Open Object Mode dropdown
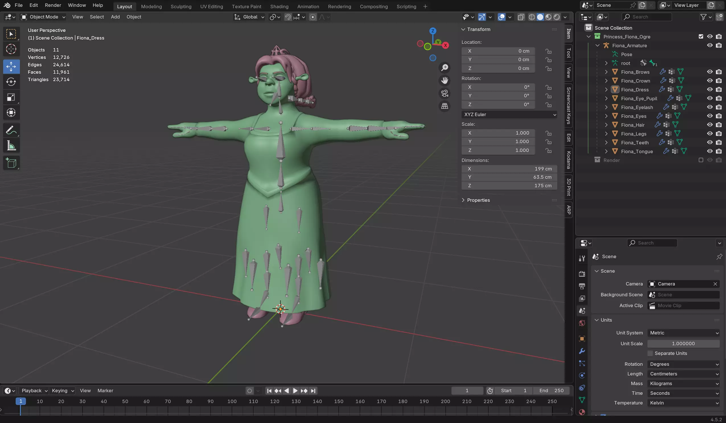This screenshot has width=726, height=423. pyautogui.click(x=44, y=17)
